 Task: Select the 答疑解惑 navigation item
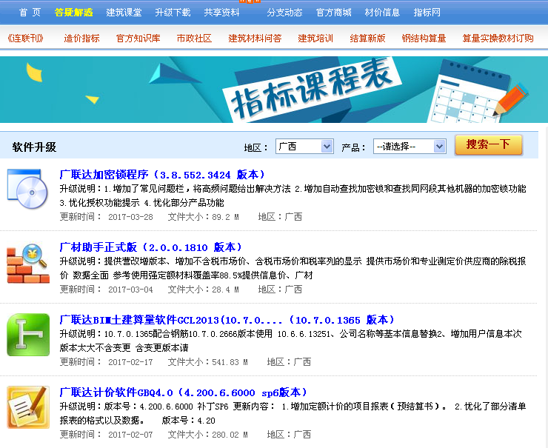(x=74, y=13)
